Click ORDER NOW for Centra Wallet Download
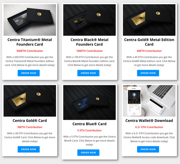Screen dimensions: 180x164 tap(148, 149)
